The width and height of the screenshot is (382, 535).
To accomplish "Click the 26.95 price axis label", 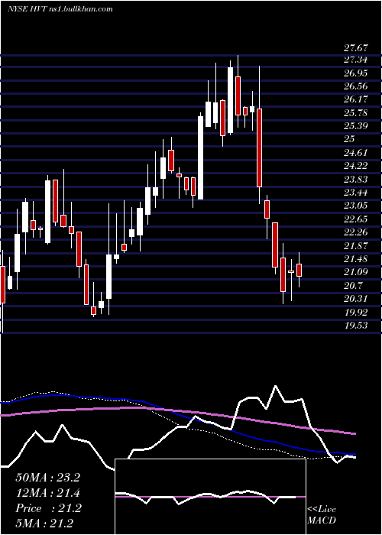I will tap(356, 73).
